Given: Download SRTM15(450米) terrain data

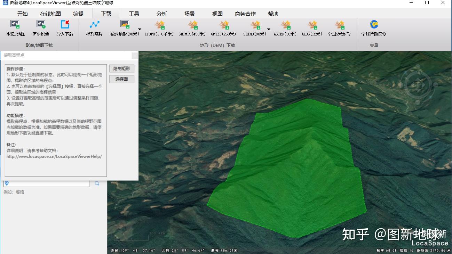Looking at the screenshot, I should [192, 28].
